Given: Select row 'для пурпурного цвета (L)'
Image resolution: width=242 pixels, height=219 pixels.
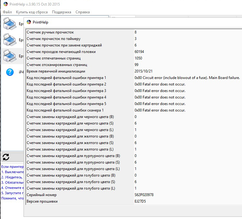Looking at the screenshot, I should (134, 169).
